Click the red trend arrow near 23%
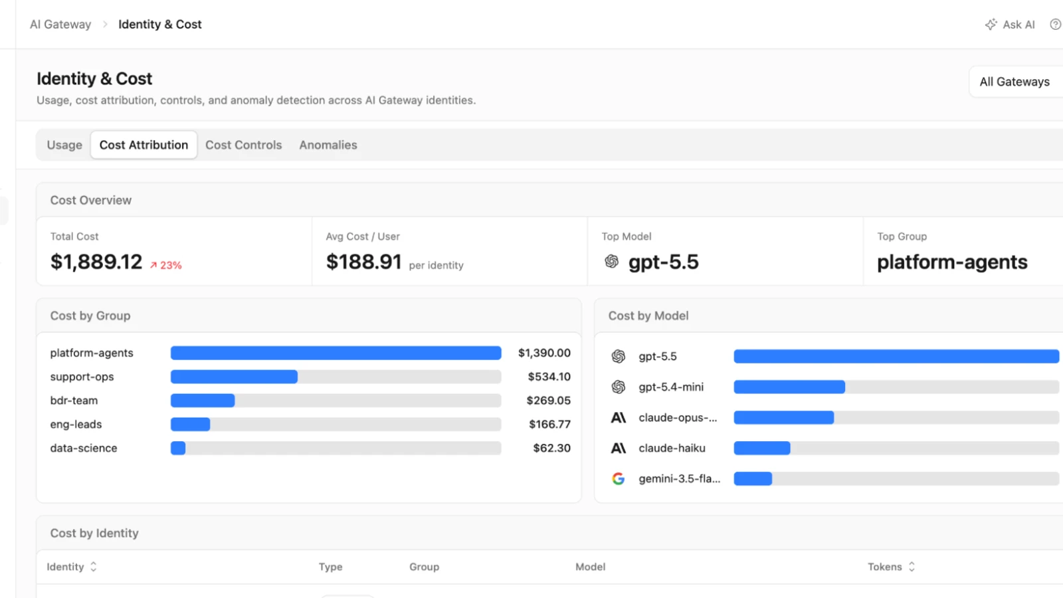This screenshot has height=598, width=1063. point(153,265)
